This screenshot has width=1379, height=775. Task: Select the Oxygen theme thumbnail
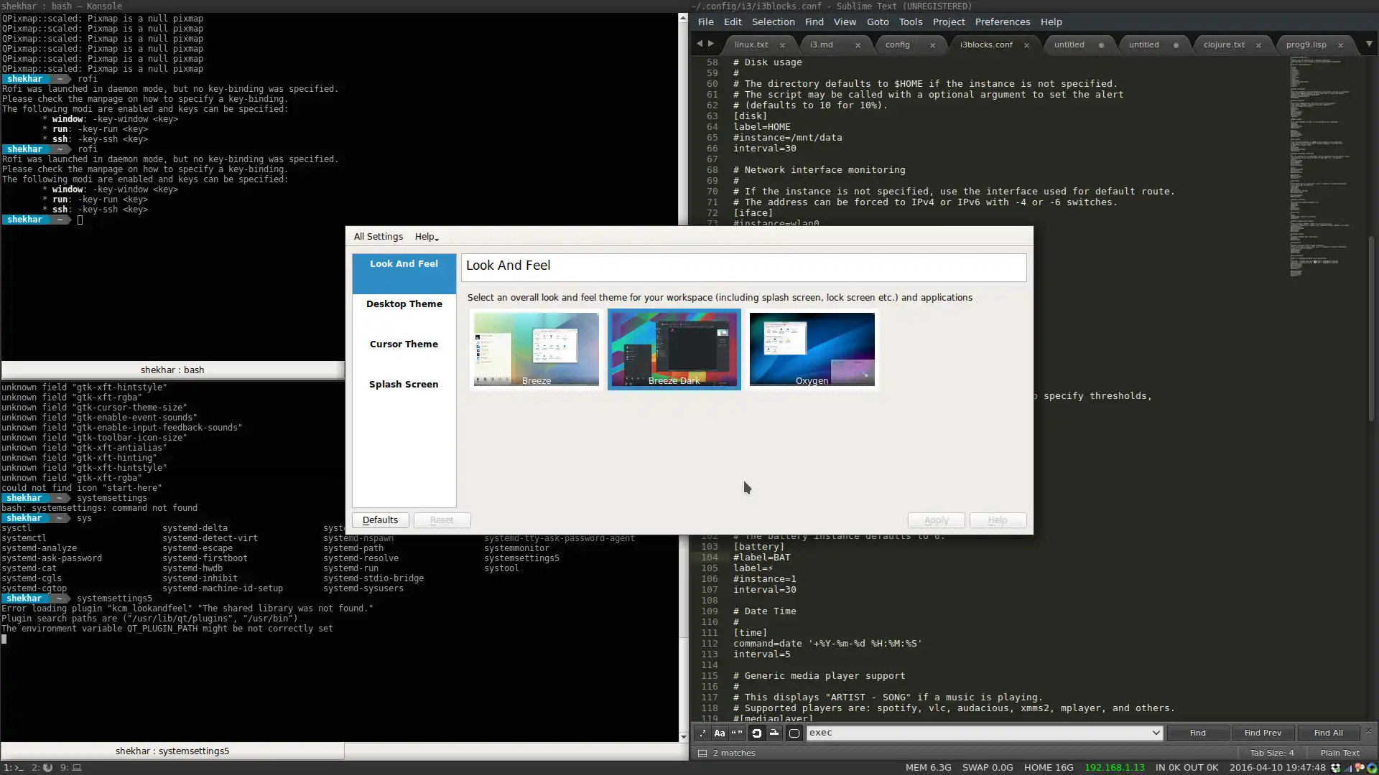(812, 349)
